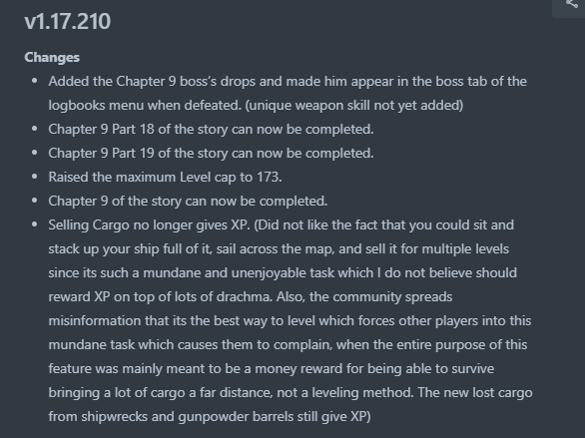Image resolution: width=585 pixels, height=438 pixels.
Task: Click the 'Chapter 9 Part 19' line
Action: pos(211,154)
